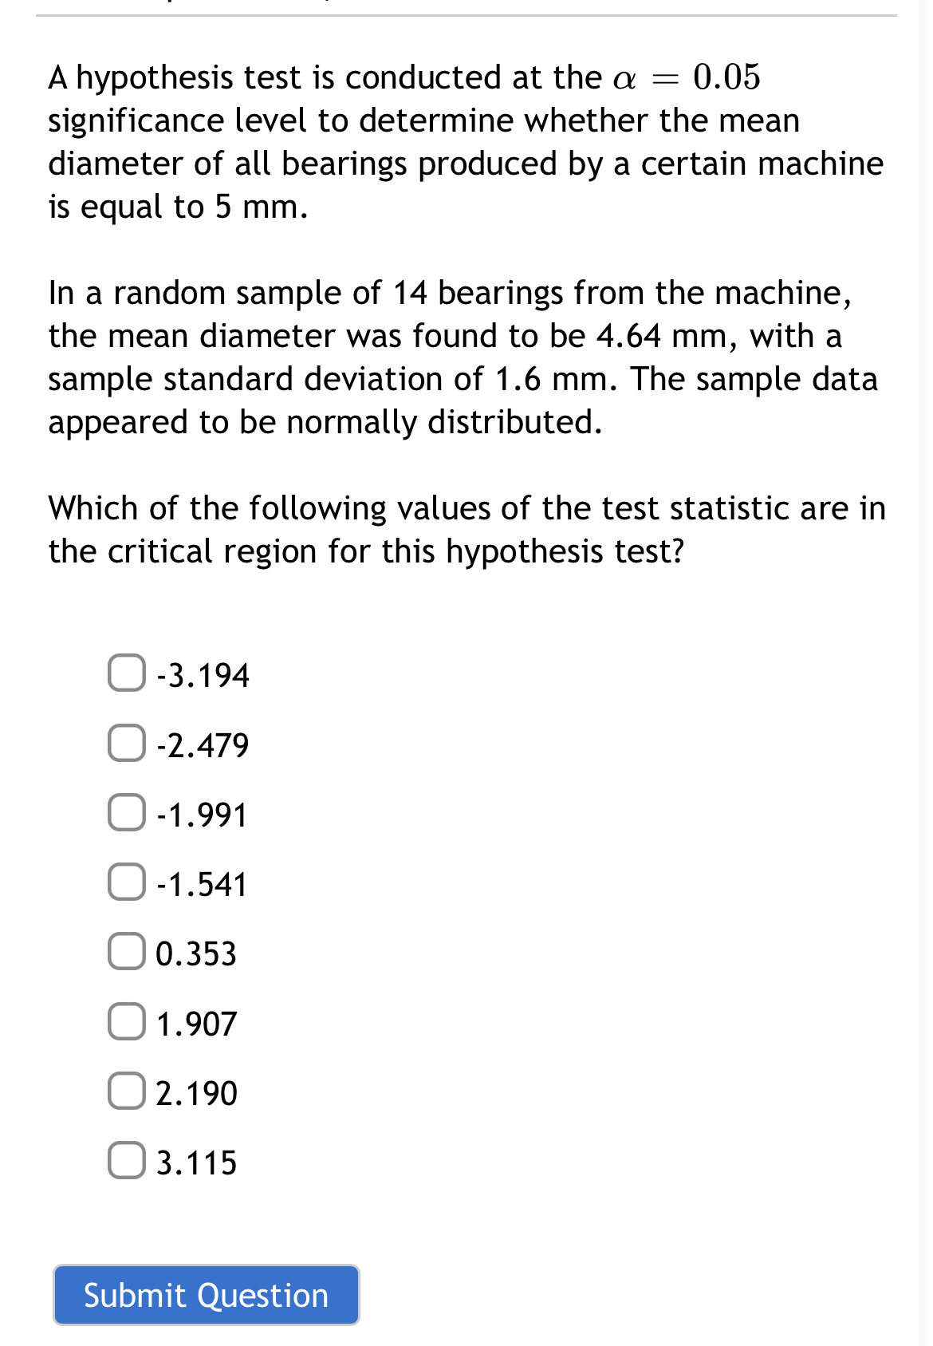
Task: Check the 2.190 answer option
Action: point(126,1091)
